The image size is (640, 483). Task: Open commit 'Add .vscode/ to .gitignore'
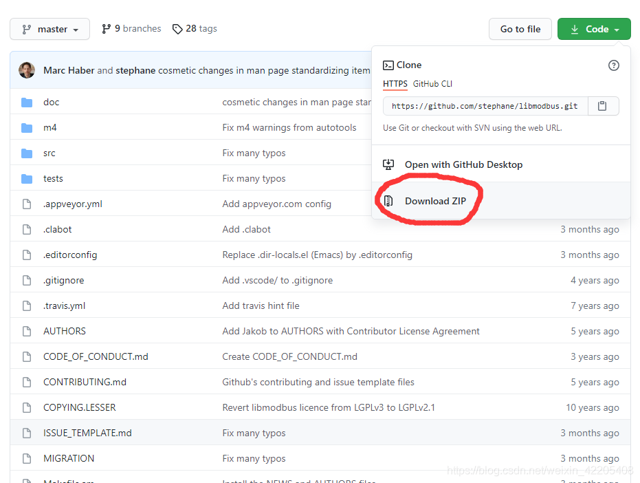click(278, 280)
